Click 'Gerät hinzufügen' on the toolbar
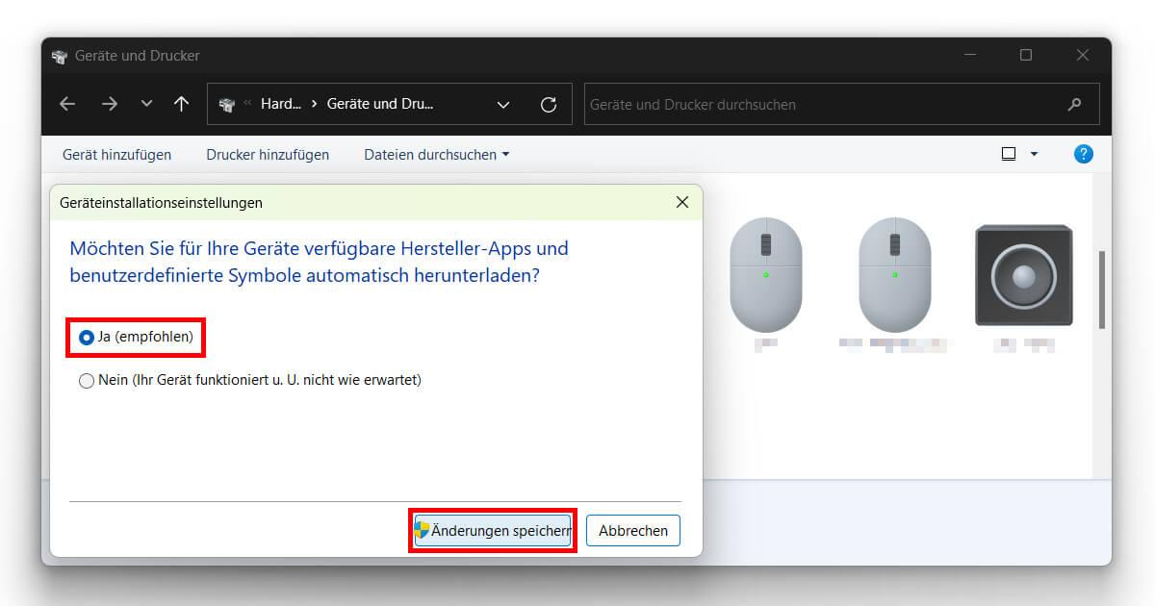 point(116,154)
